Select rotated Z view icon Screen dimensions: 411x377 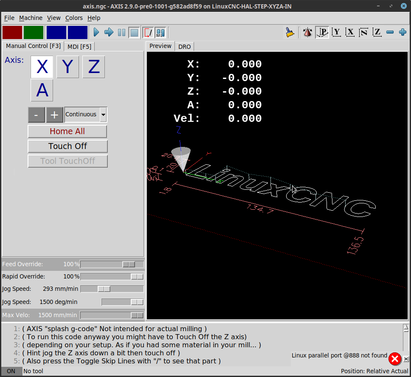pyautogui.click(x=363, y=32)
